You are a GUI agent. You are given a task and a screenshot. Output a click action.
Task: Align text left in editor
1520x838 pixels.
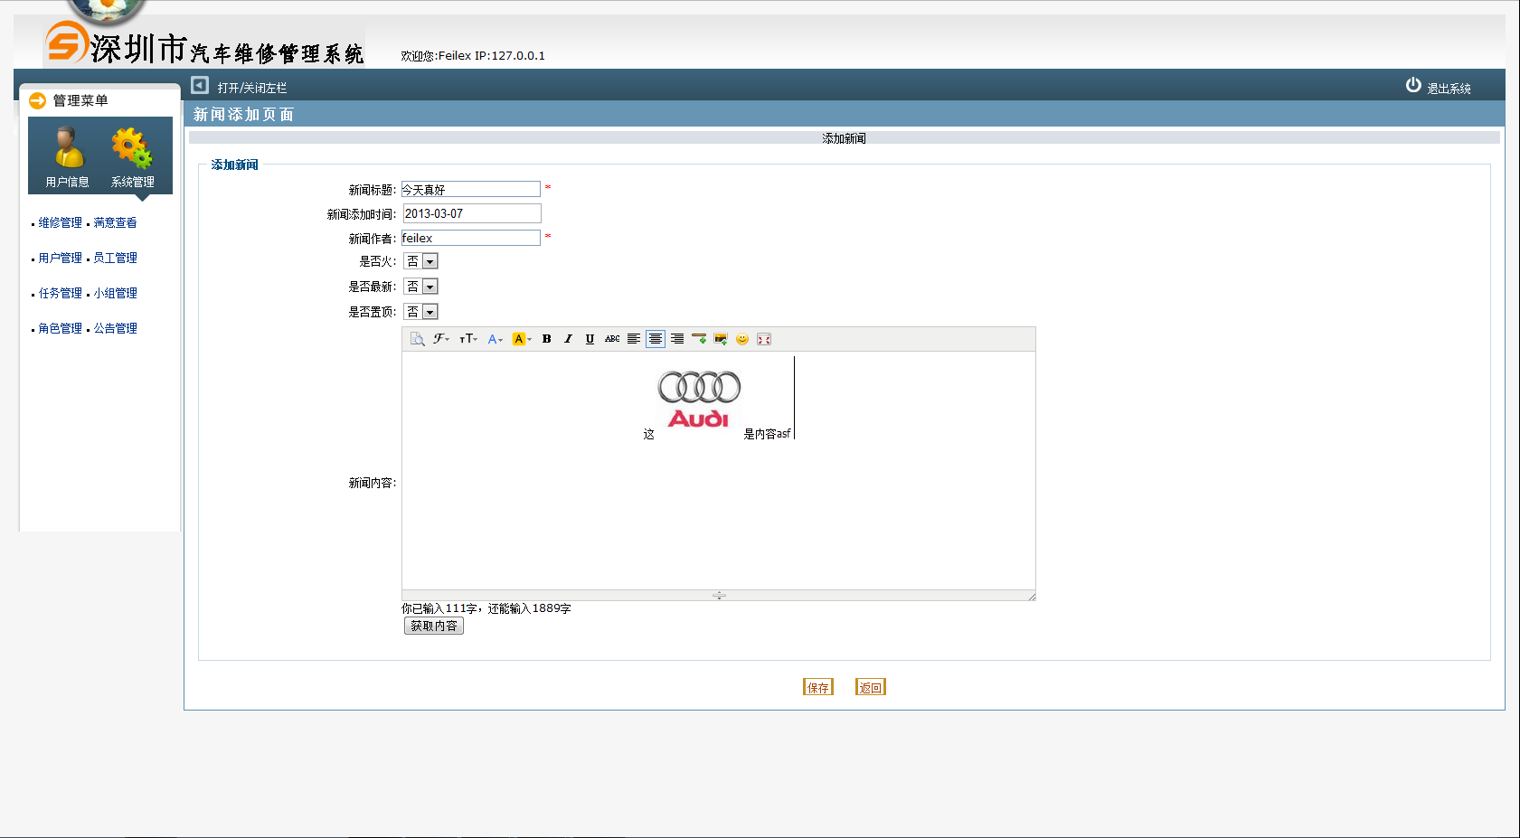(x=634, y=339)
